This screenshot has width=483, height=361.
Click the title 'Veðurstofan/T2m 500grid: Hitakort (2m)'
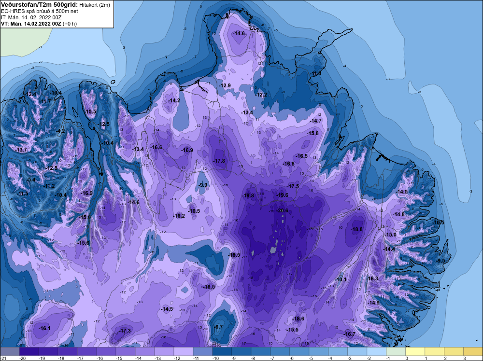(55, 5)
